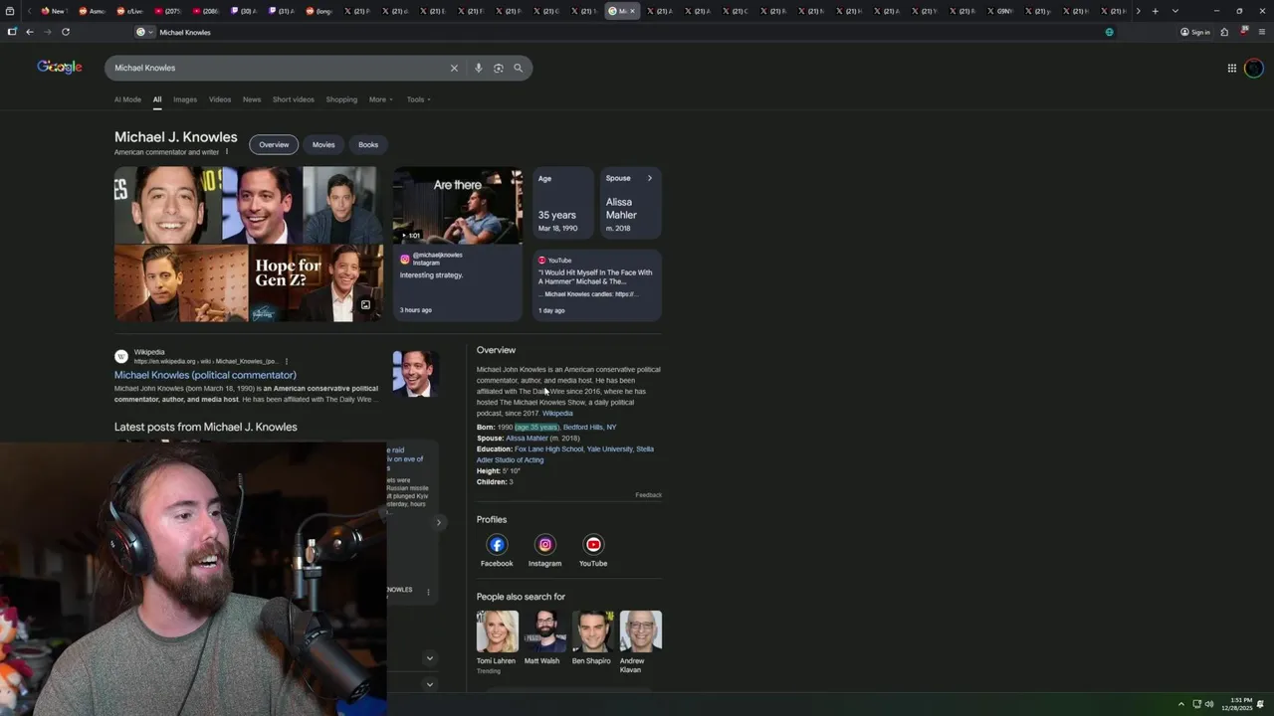
Task: Start a voice search with the microphone
Action: tap(478, 68)
